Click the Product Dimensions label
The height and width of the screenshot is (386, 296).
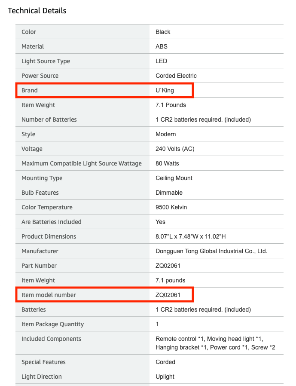[x=49, y=236]
